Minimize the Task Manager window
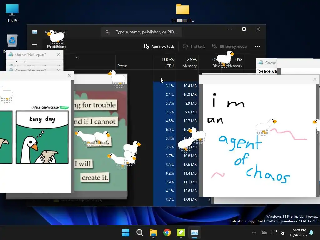The image size is (320, 240). tap(230, 29)
